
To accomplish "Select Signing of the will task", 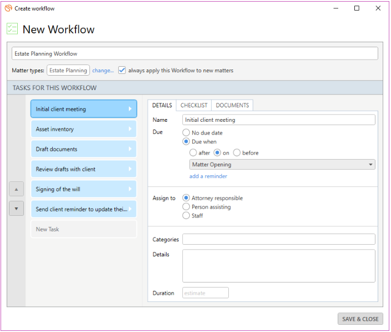I will tap(84, 189).
